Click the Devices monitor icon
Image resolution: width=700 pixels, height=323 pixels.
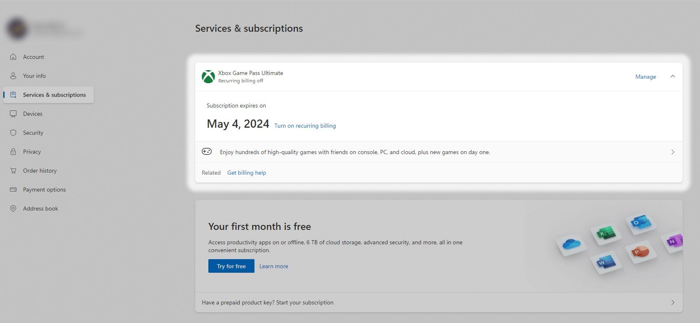pyautogui.click(x=13, y=114)
